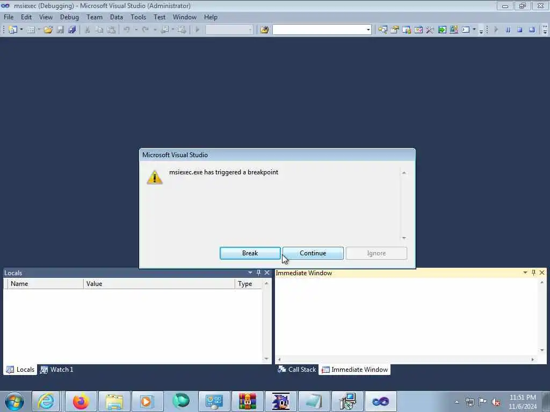Click the Continue button in dialog
Screen dimensions: 550x412
pyautogui.click(x=313, y=253)
